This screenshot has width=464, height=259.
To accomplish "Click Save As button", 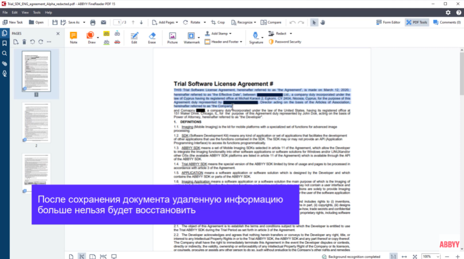I will pos(70,22).
